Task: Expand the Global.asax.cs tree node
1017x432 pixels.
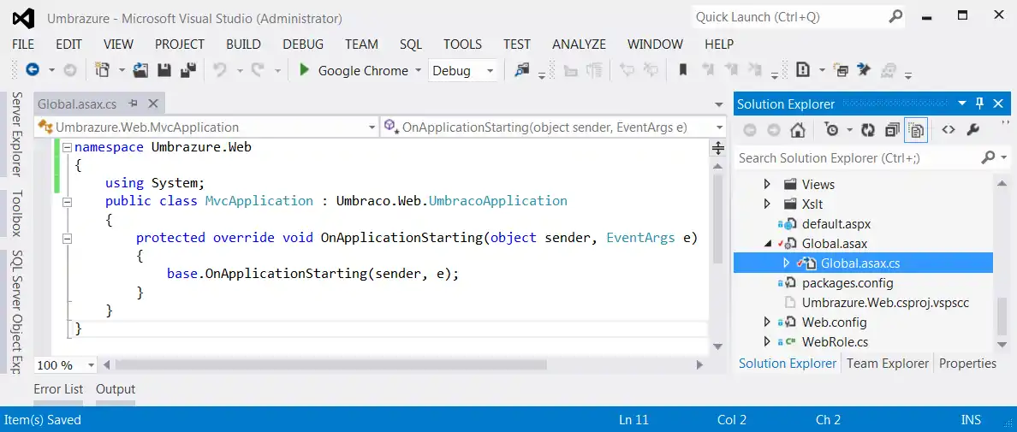Action: pyautogui.click(x=786, y=263)
